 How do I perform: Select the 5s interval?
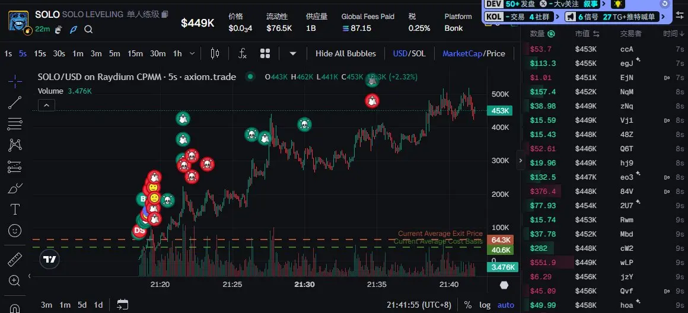click(23, 53)
